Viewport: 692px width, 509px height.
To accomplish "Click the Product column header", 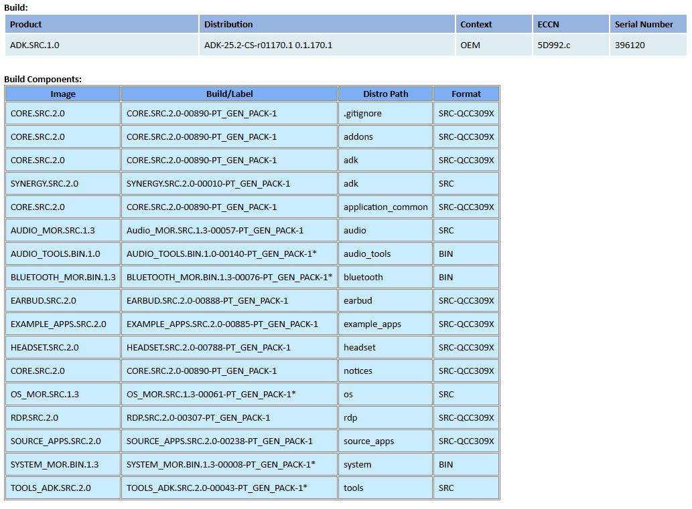I will (x=26, y=24).
